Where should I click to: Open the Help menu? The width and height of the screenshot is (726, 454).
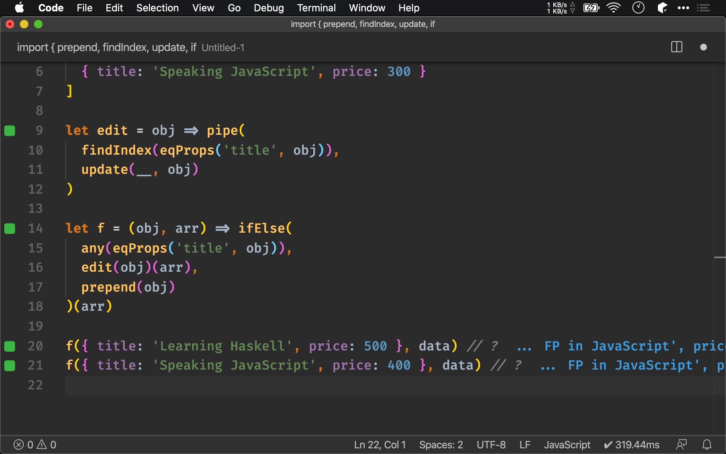(x=409, y=8)
